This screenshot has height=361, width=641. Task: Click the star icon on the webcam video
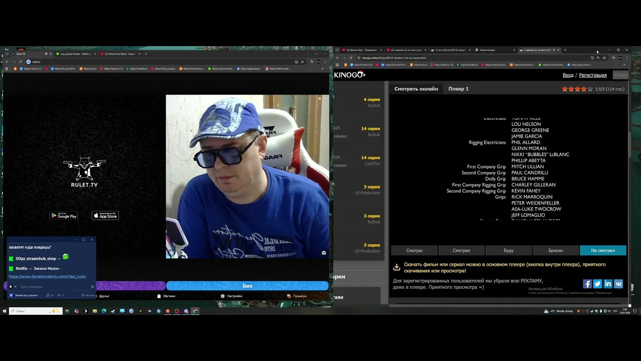click(x=319, y=99)
